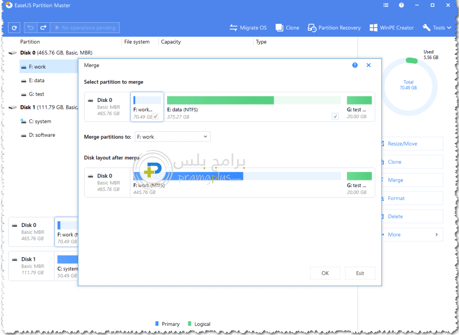Close the Merge dialog
This screenshot has width=459, height=335.
369,65
